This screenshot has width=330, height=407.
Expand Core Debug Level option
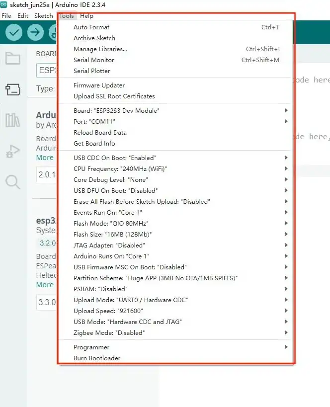[175, 179]
